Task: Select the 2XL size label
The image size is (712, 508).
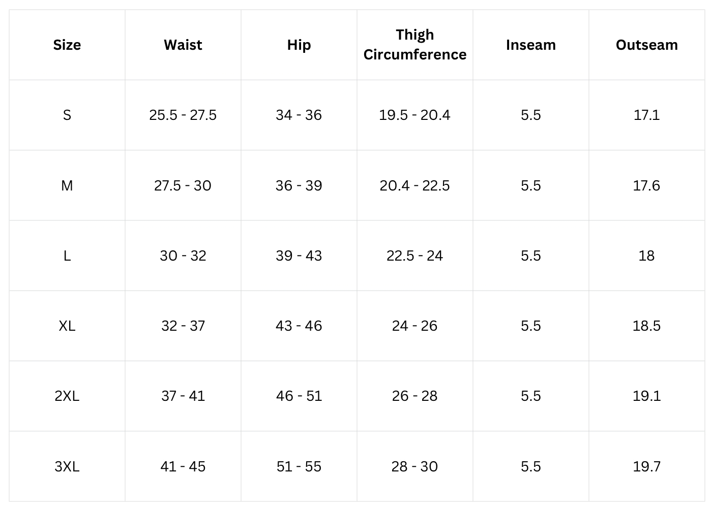Action: pos(67,396)
